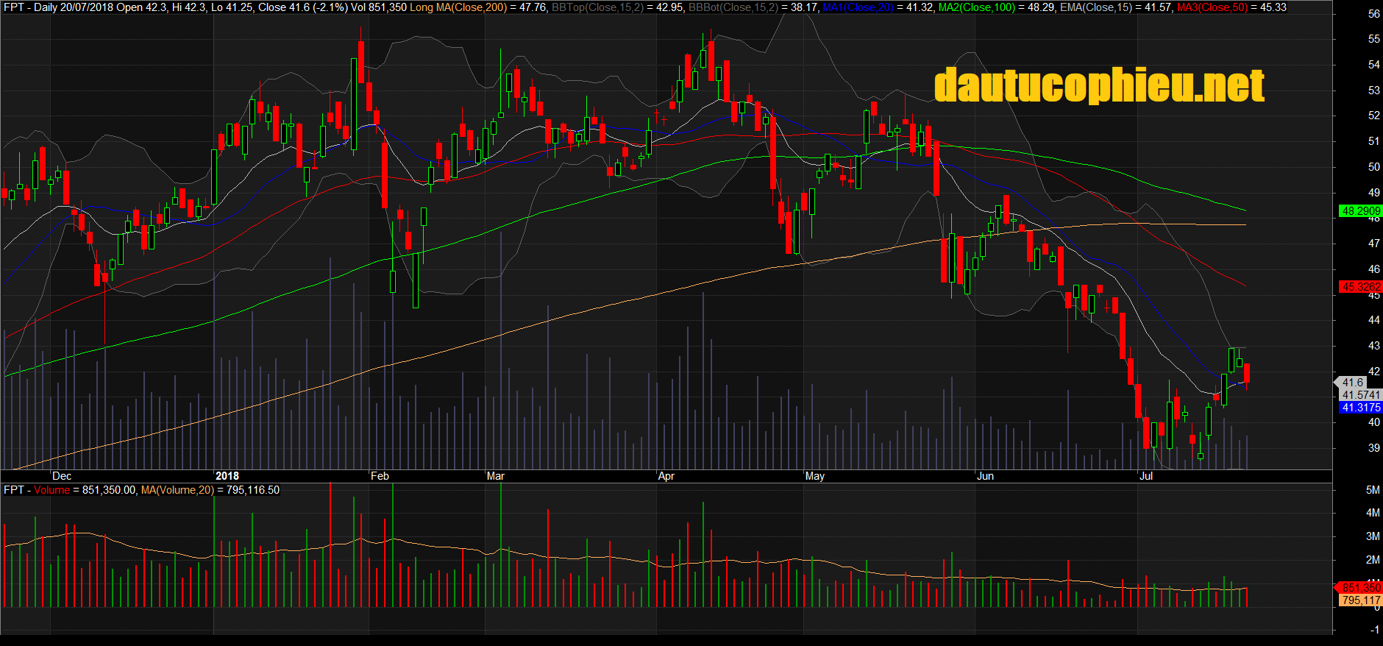The image size is (1383, 646).
Task: Click the green 48.2909 price tag
Action: [1361, 211]
